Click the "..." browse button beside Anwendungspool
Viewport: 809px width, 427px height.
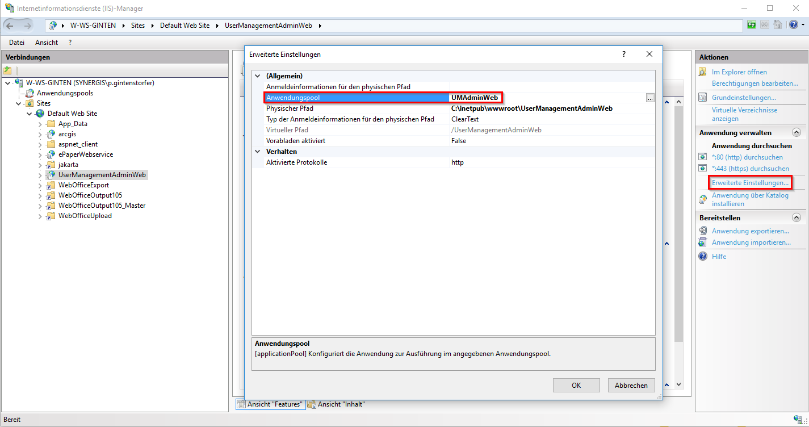pyautogui.click(x=649, y=97)
